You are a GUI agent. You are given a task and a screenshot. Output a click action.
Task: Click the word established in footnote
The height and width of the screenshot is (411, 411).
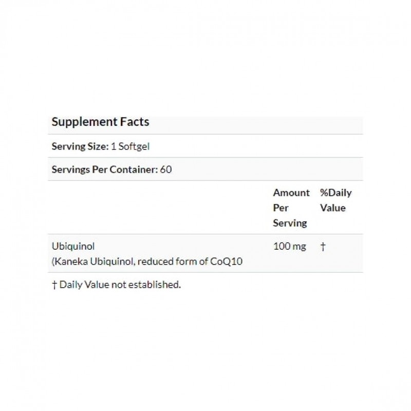pos(158,285)
